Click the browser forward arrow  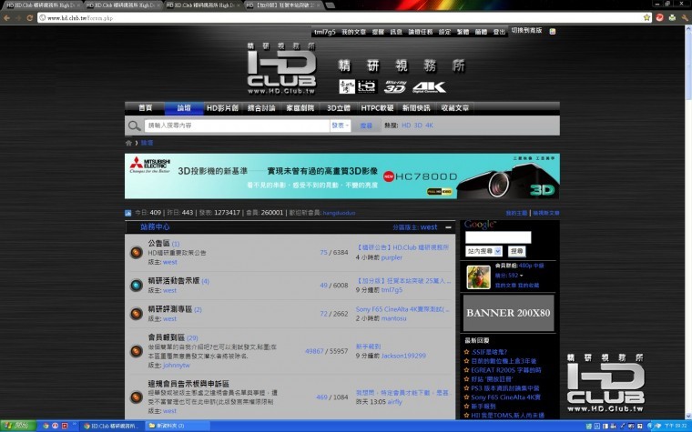(x=18, y=18)
